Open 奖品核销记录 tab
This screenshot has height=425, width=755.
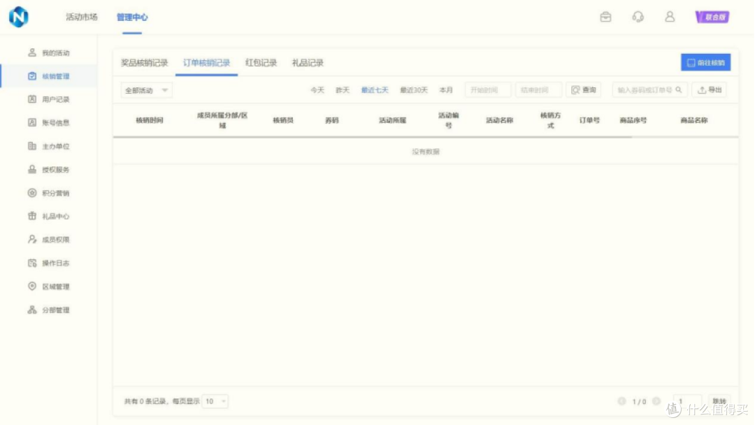pos(144,63)
